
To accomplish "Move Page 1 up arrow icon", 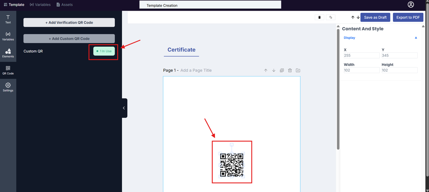I will pos(266,70).
